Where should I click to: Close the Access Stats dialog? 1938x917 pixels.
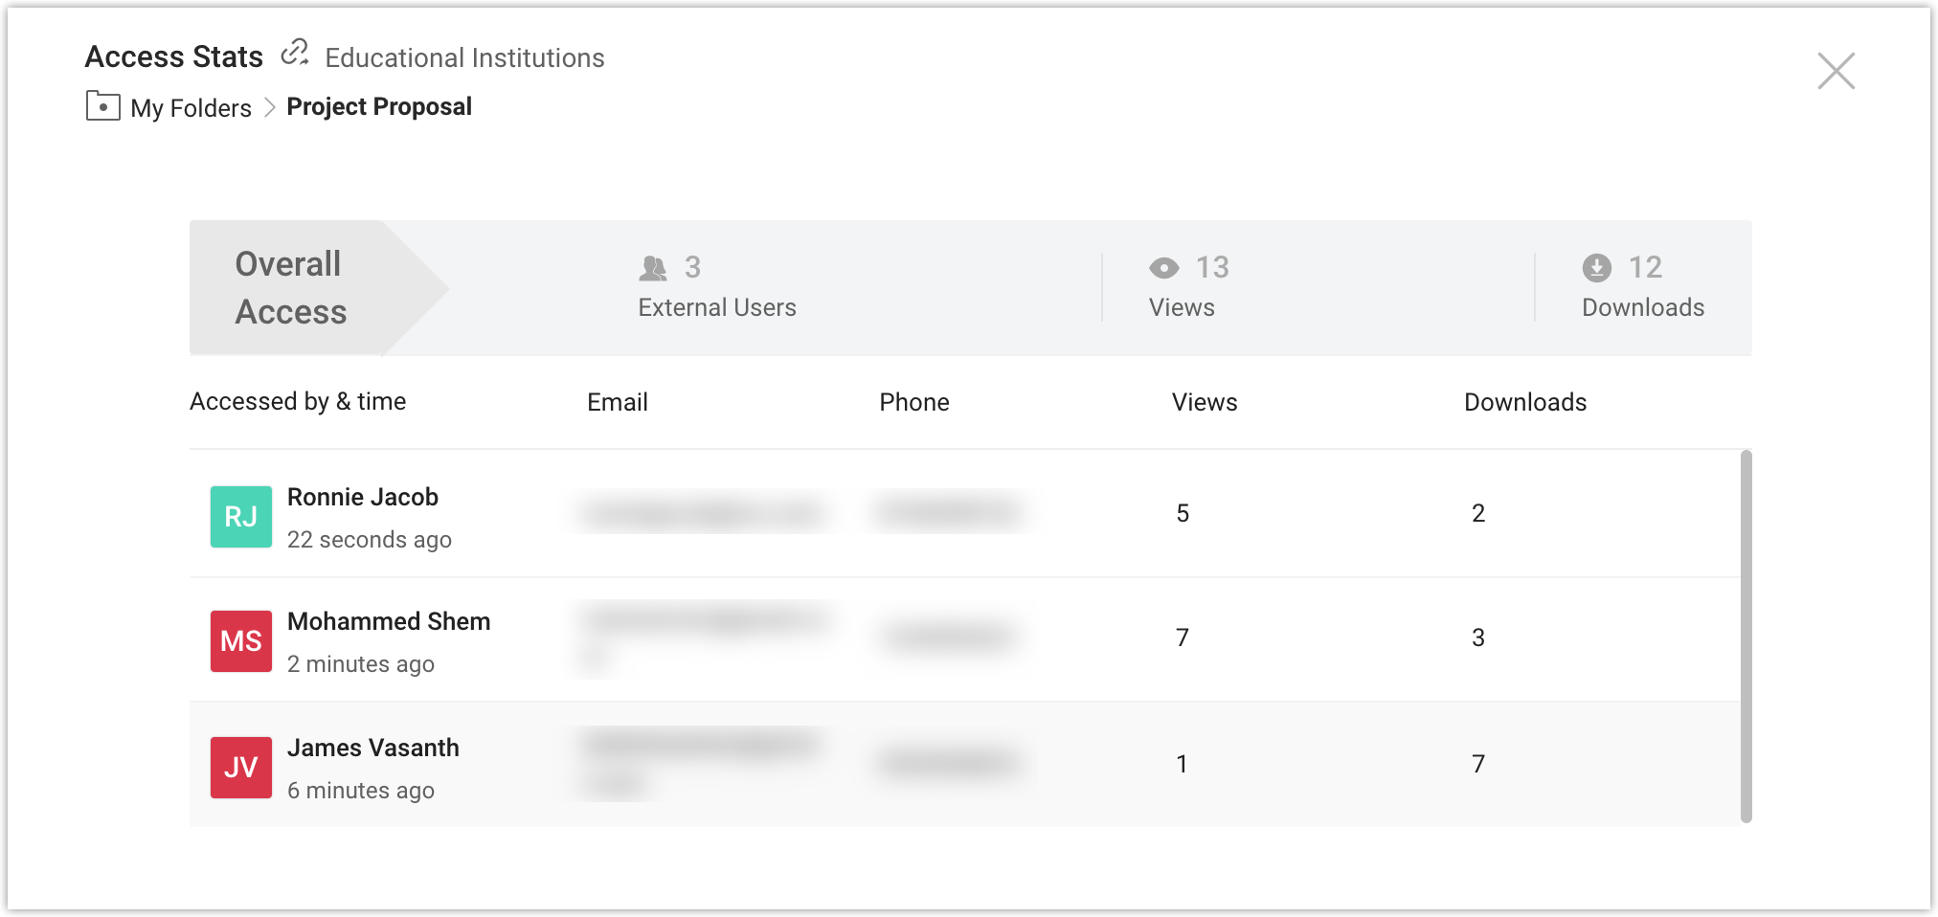1836,71
